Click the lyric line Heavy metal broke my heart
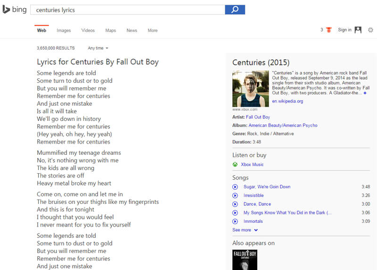 [x=74, y=183]
